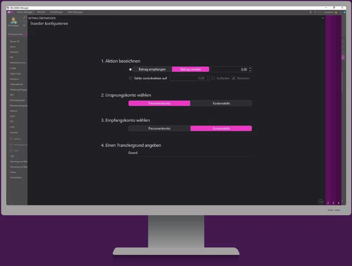Select the Betrag empfangen/senden radio button
Image resolution: width=352 pixels, height=266 pixels.
point(131,70)
